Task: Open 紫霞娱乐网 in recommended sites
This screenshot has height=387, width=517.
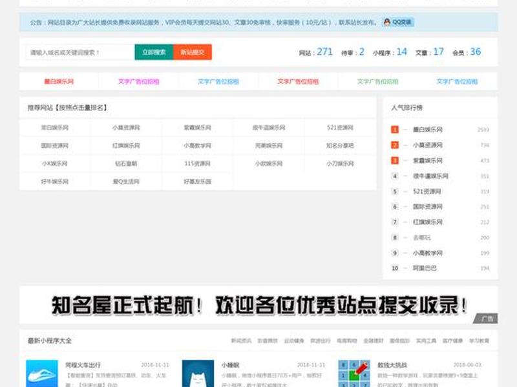Action: point(197,128)
